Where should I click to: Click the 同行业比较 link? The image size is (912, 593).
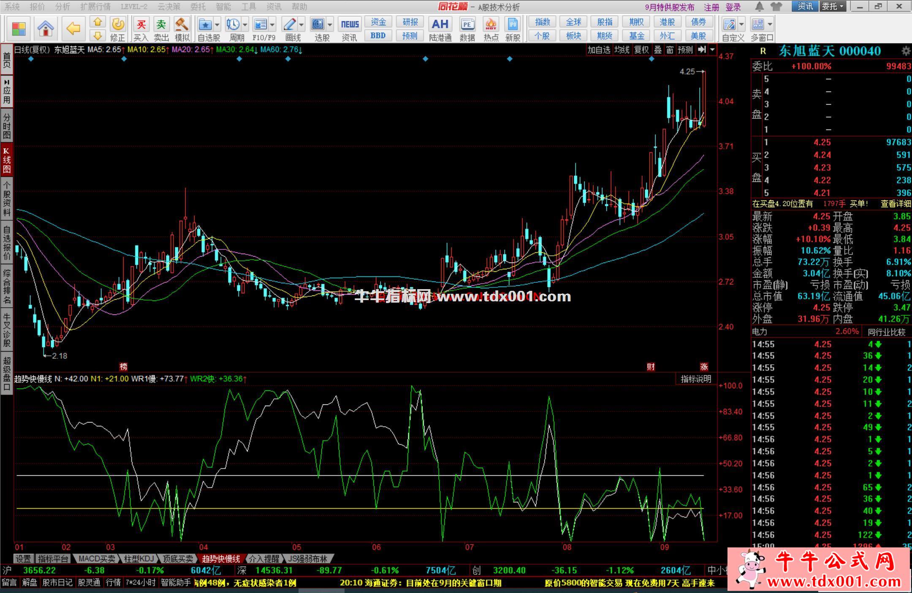point(887,332)
